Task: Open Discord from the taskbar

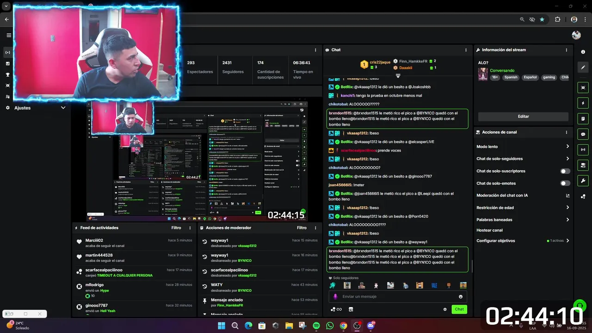Action: pos(370,326)
